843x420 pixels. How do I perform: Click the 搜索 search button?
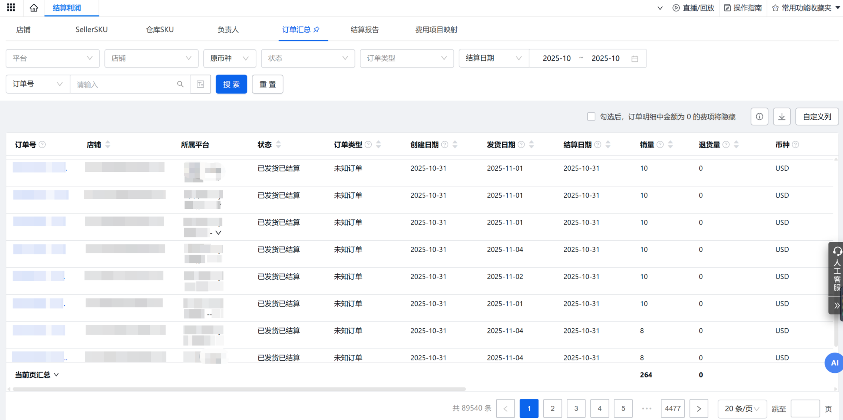coord(231,84)
